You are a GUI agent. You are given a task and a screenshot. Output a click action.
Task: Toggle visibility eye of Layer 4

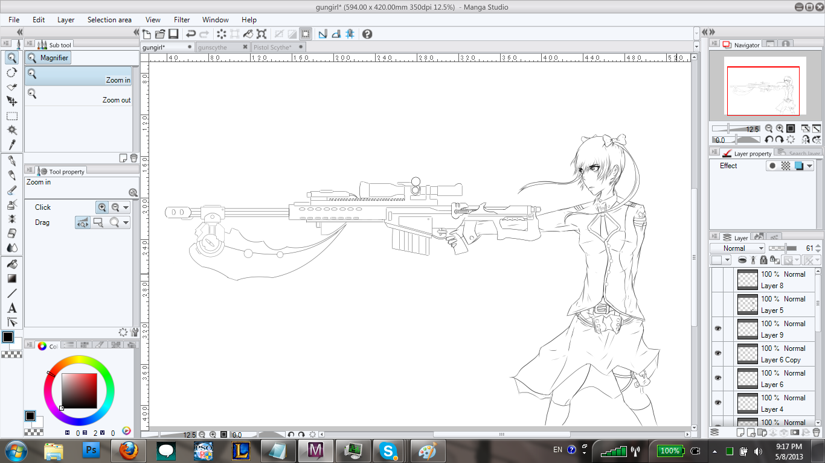click(718, 403)
